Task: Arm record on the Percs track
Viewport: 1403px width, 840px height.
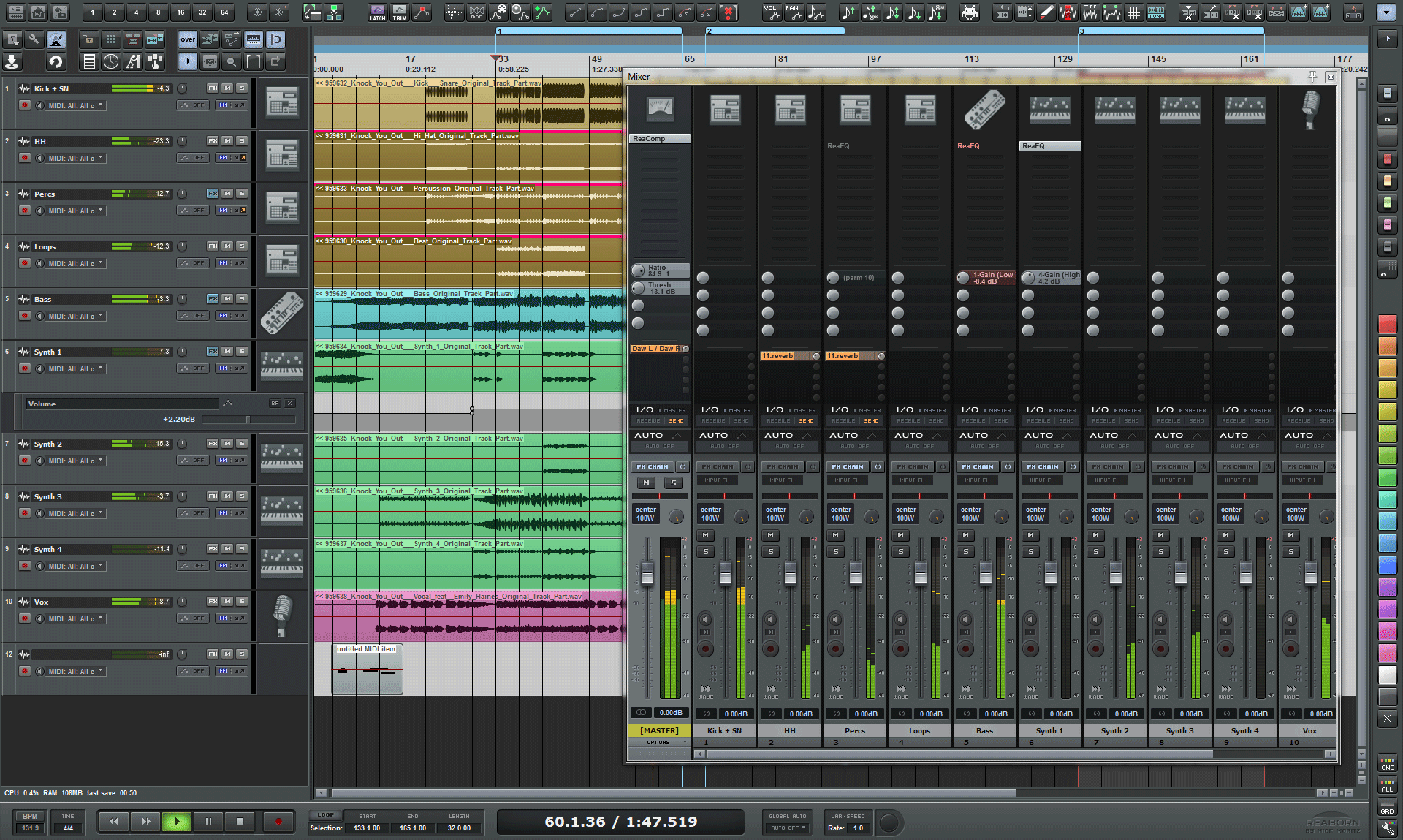Action: [25, 211]
